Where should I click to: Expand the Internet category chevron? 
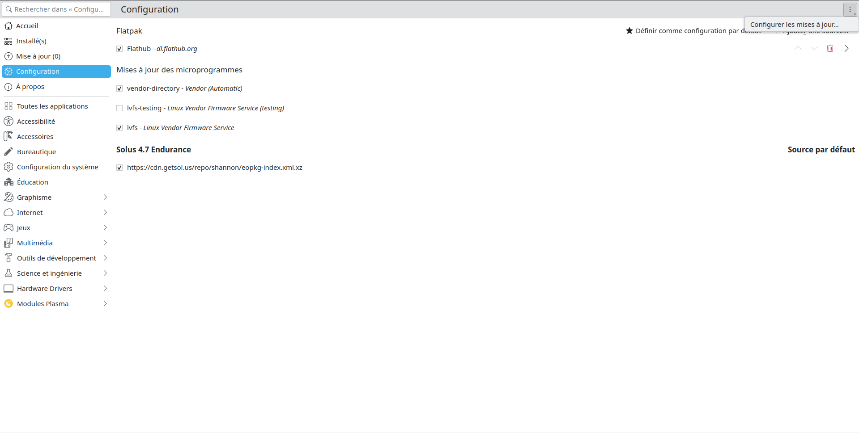105,213
